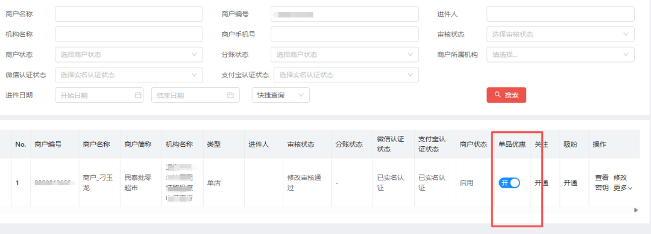Screen dimensions: 651x234
Task: Toggle the 单品优惠 switch off
Action: click(509, 183)
